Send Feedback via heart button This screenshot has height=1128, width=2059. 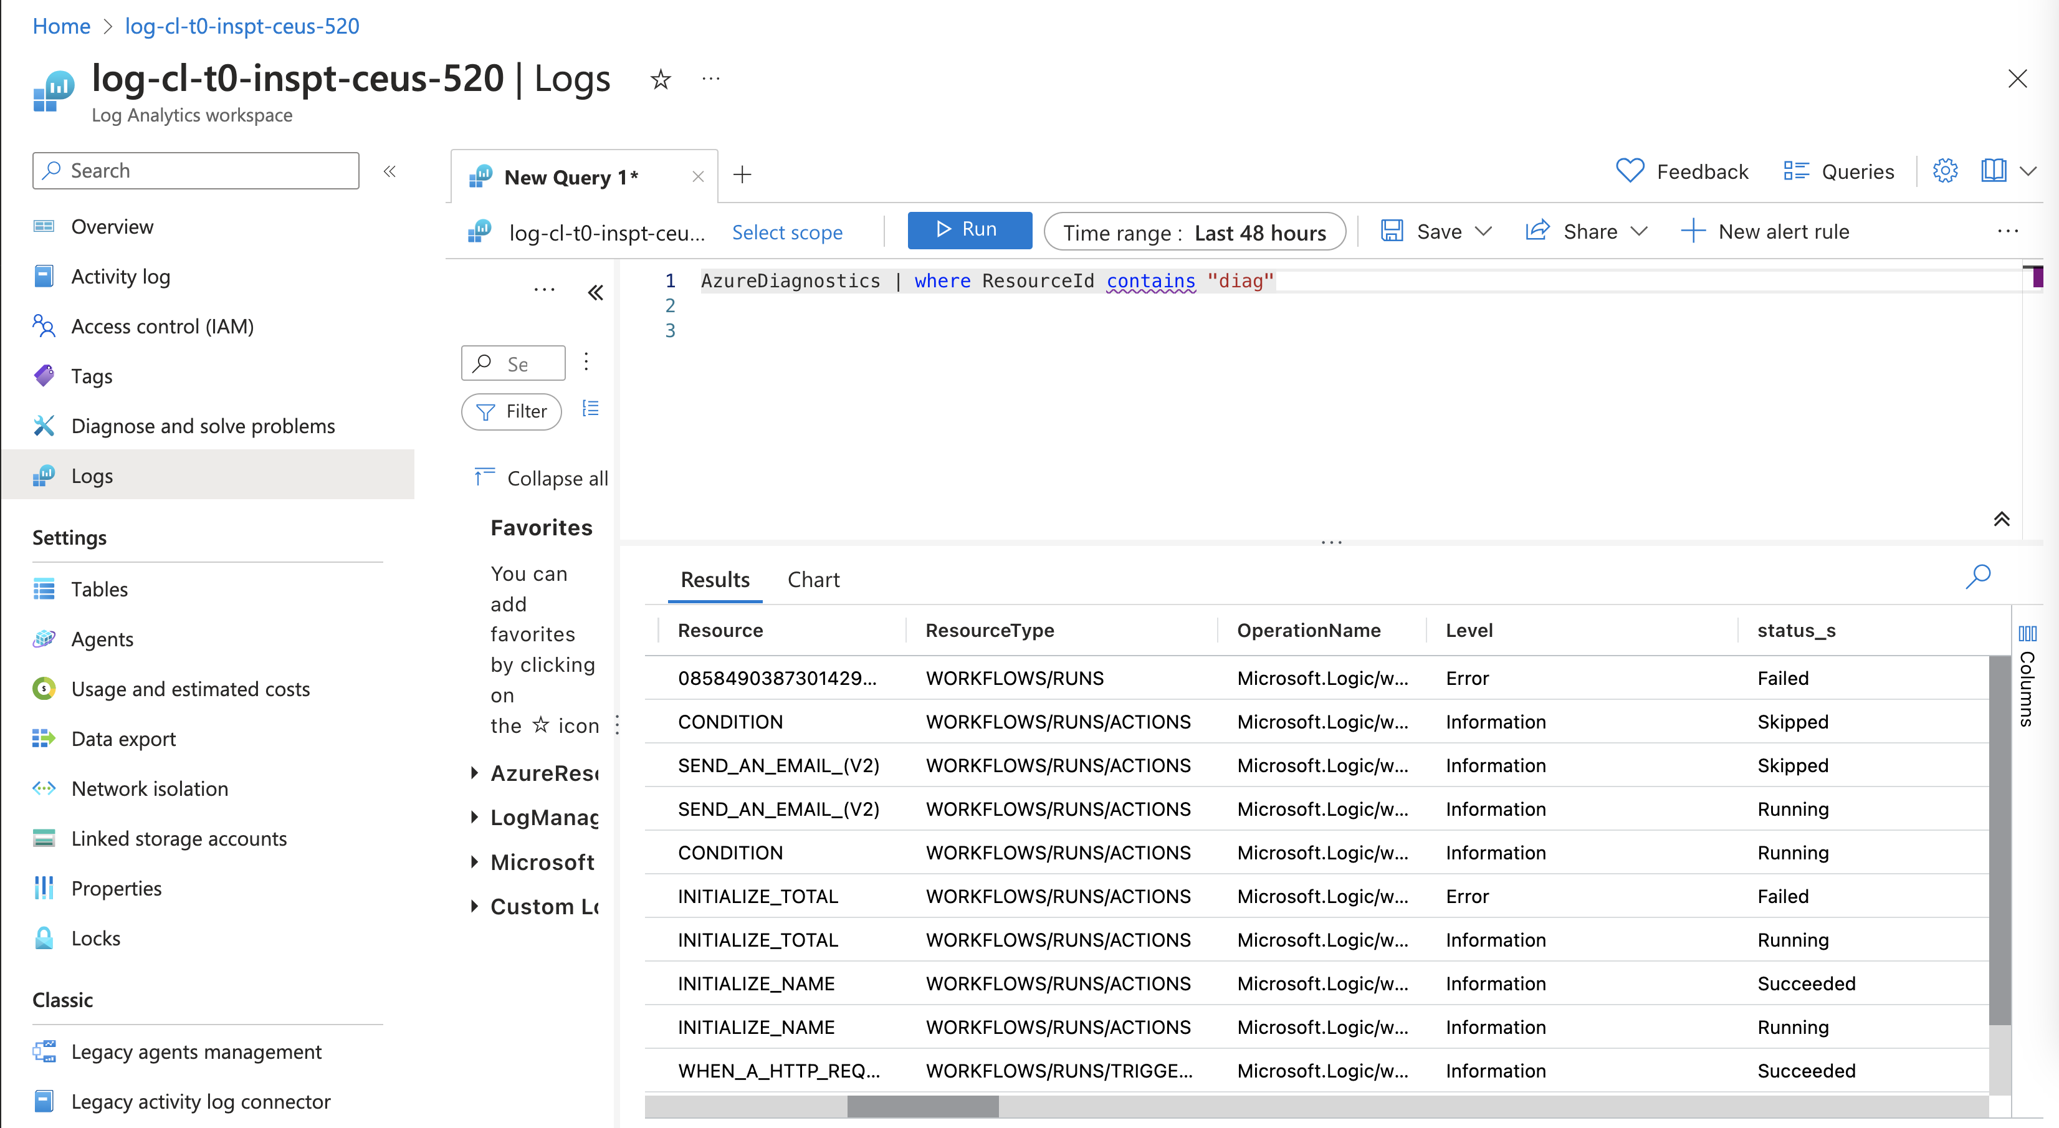click(1682, 171)
